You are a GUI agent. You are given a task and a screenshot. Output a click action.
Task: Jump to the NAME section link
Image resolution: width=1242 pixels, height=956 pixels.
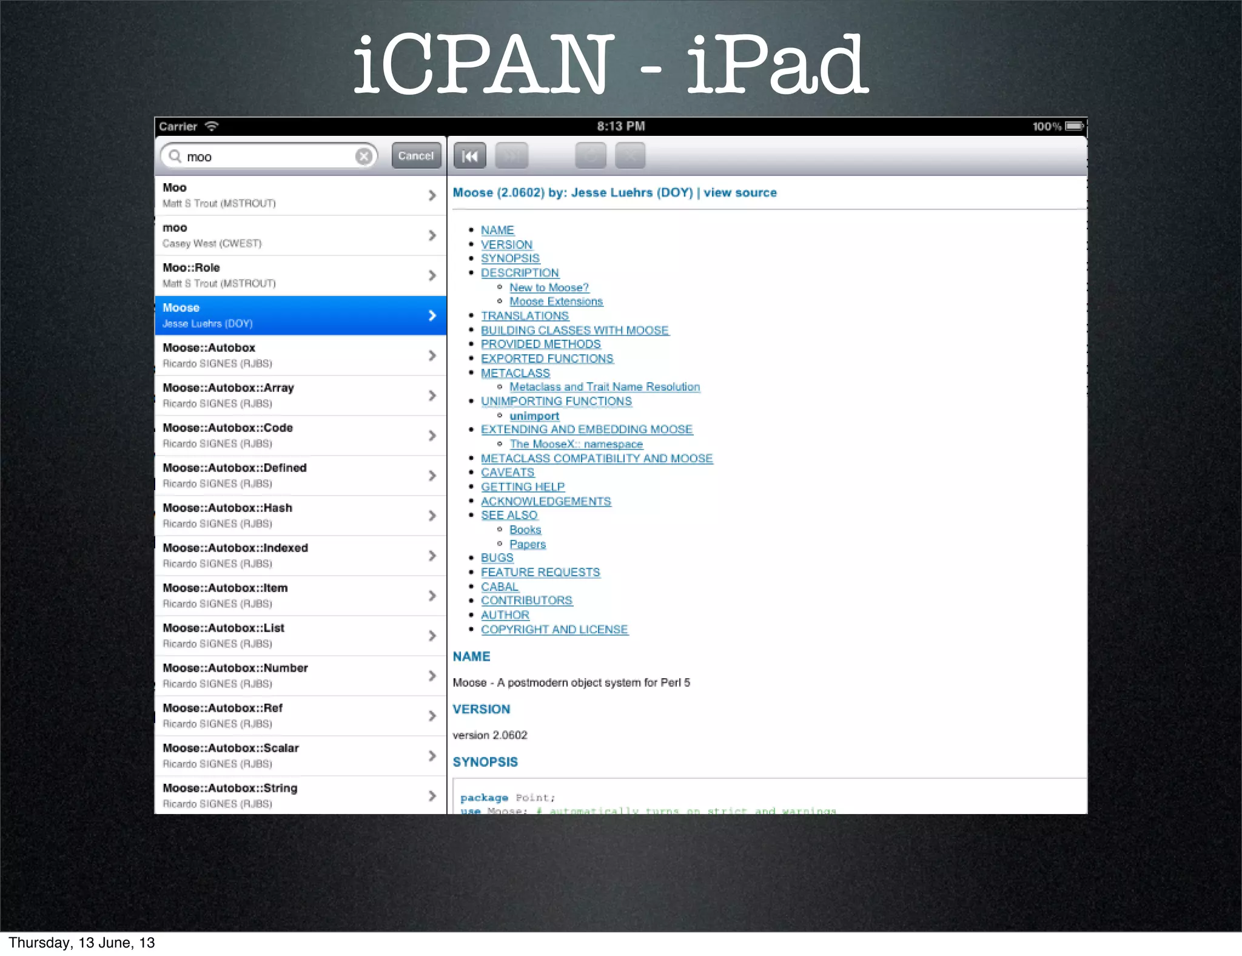tap(497, 231)
